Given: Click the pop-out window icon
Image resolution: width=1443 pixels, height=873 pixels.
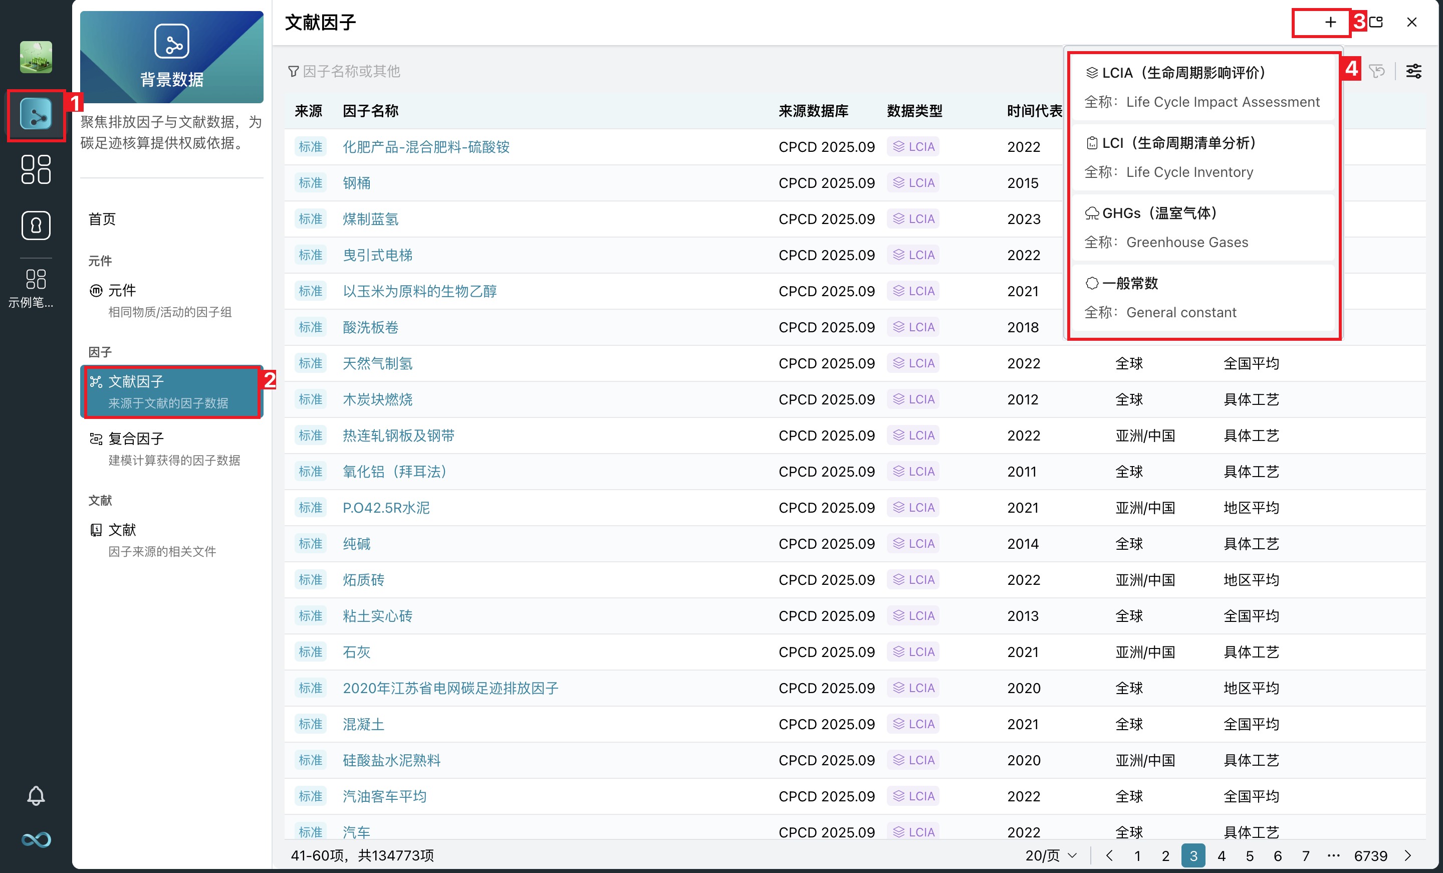Looking at the screenshot, I should pos(1376,22).
